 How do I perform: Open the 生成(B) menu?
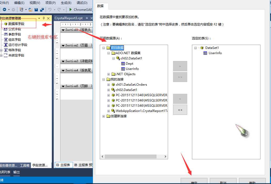pyautogui.click(x=66, y=3)
